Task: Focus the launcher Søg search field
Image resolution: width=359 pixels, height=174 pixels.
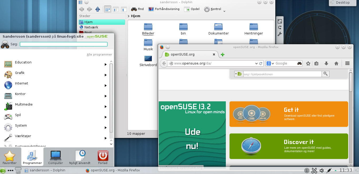Action: tap(64, 44)
